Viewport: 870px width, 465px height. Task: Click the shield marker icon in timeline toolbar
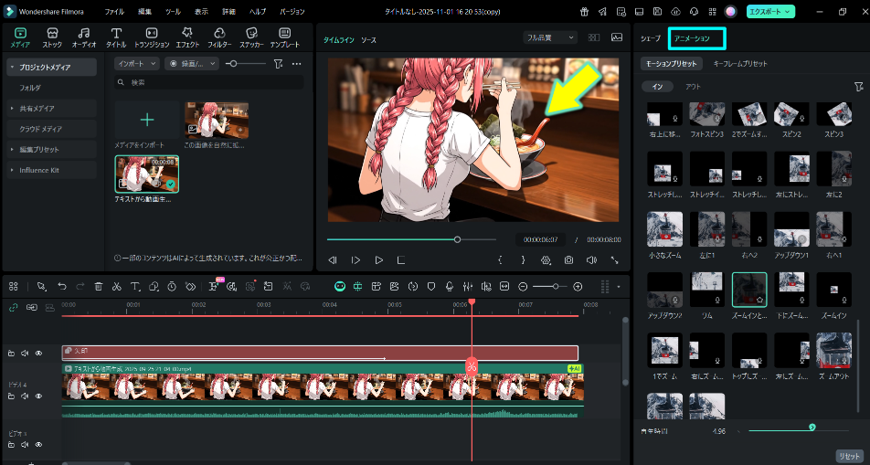(431, 286)
